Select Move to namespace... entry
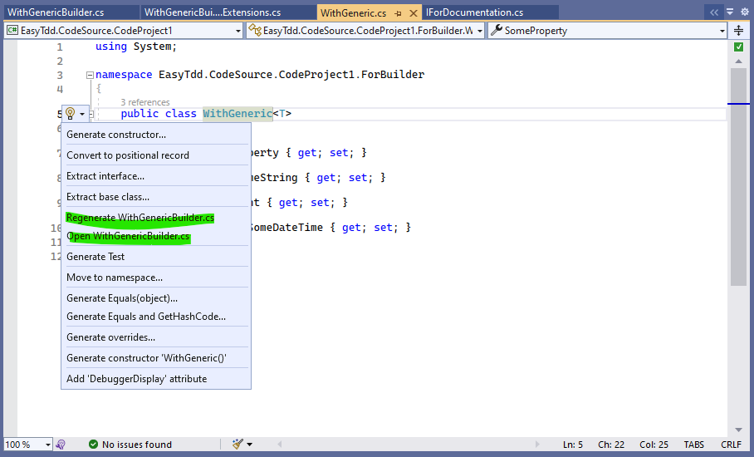 (156, 277)
